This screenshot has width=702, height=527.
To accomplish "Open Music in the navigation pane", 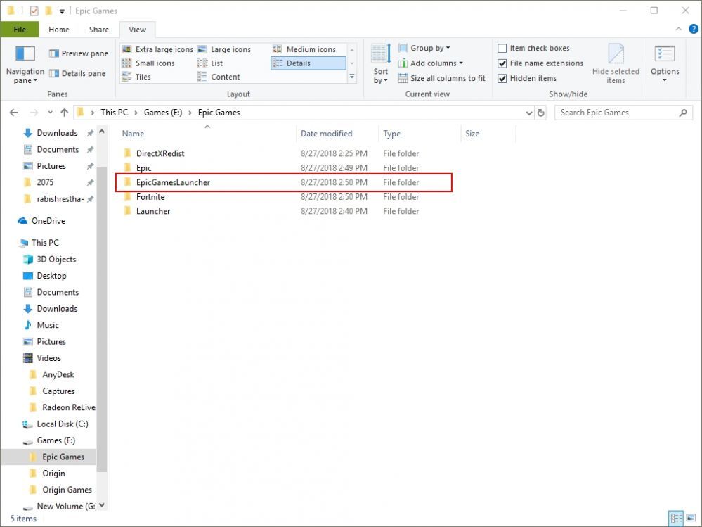I will [x=48, y=325].
